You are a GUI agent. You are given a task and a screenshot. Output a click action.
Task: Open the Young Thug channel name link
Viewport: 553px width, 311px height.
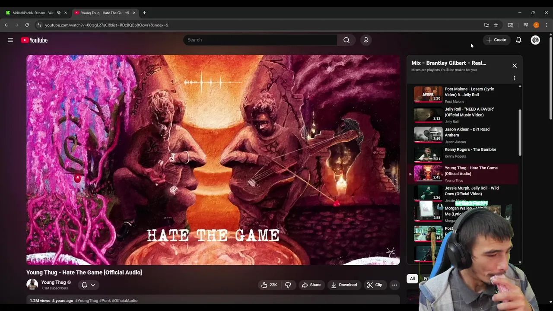54,282
